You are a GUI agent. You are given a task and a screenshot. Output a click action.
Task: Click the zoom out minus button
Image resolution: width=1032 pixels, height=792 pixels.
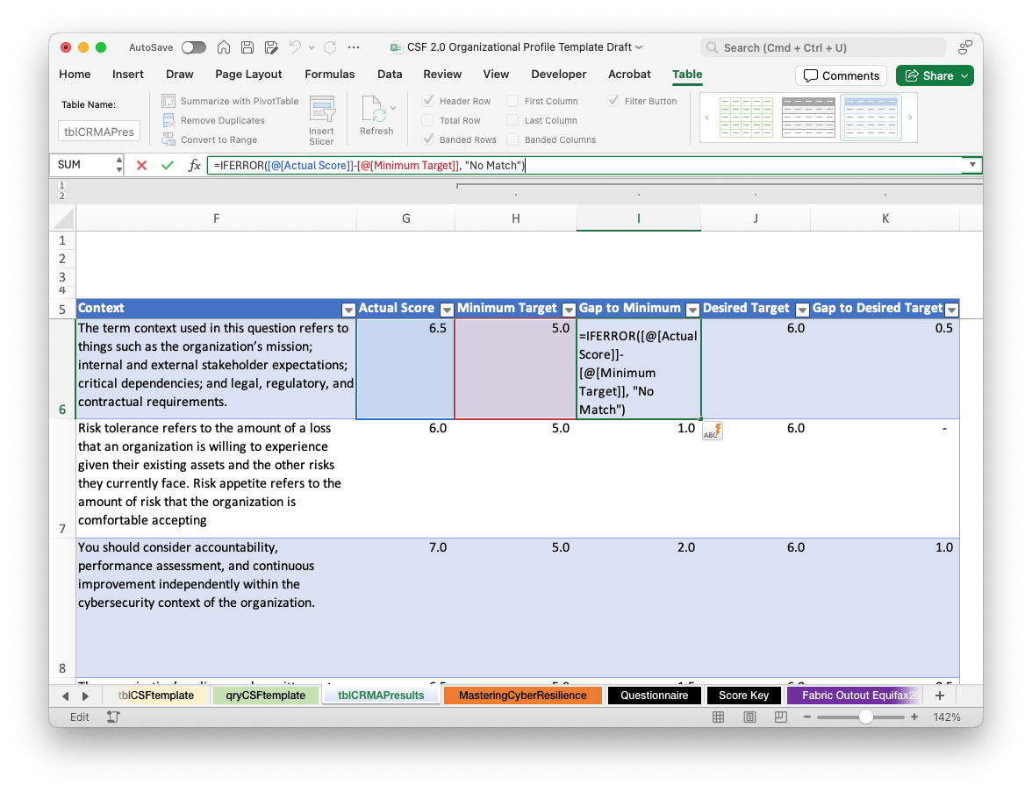(x=807, y=717)
